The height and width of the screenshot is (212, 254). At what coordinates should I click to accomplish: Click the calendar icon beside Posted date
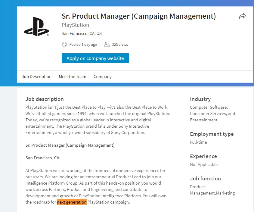65,44
